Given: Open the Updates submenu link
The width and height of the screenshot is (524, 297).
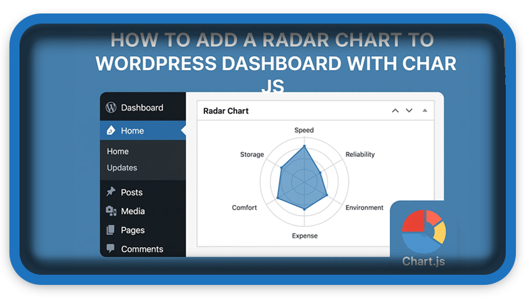Looking at the screenshot, I should tap(122, 168).
